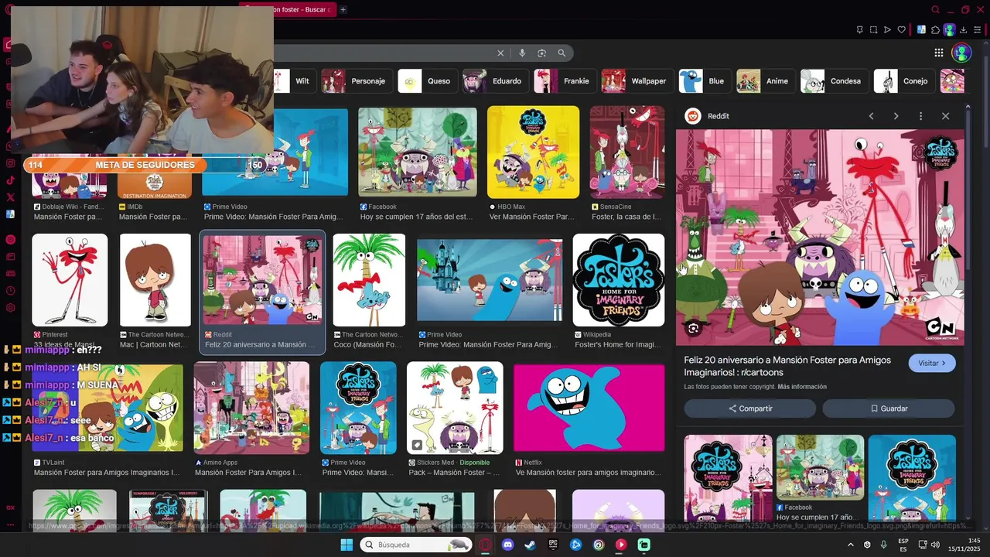The height and width of the screenshot is (557, 990).
Task: Click the Compartir button
Action: tap(749, 408)
